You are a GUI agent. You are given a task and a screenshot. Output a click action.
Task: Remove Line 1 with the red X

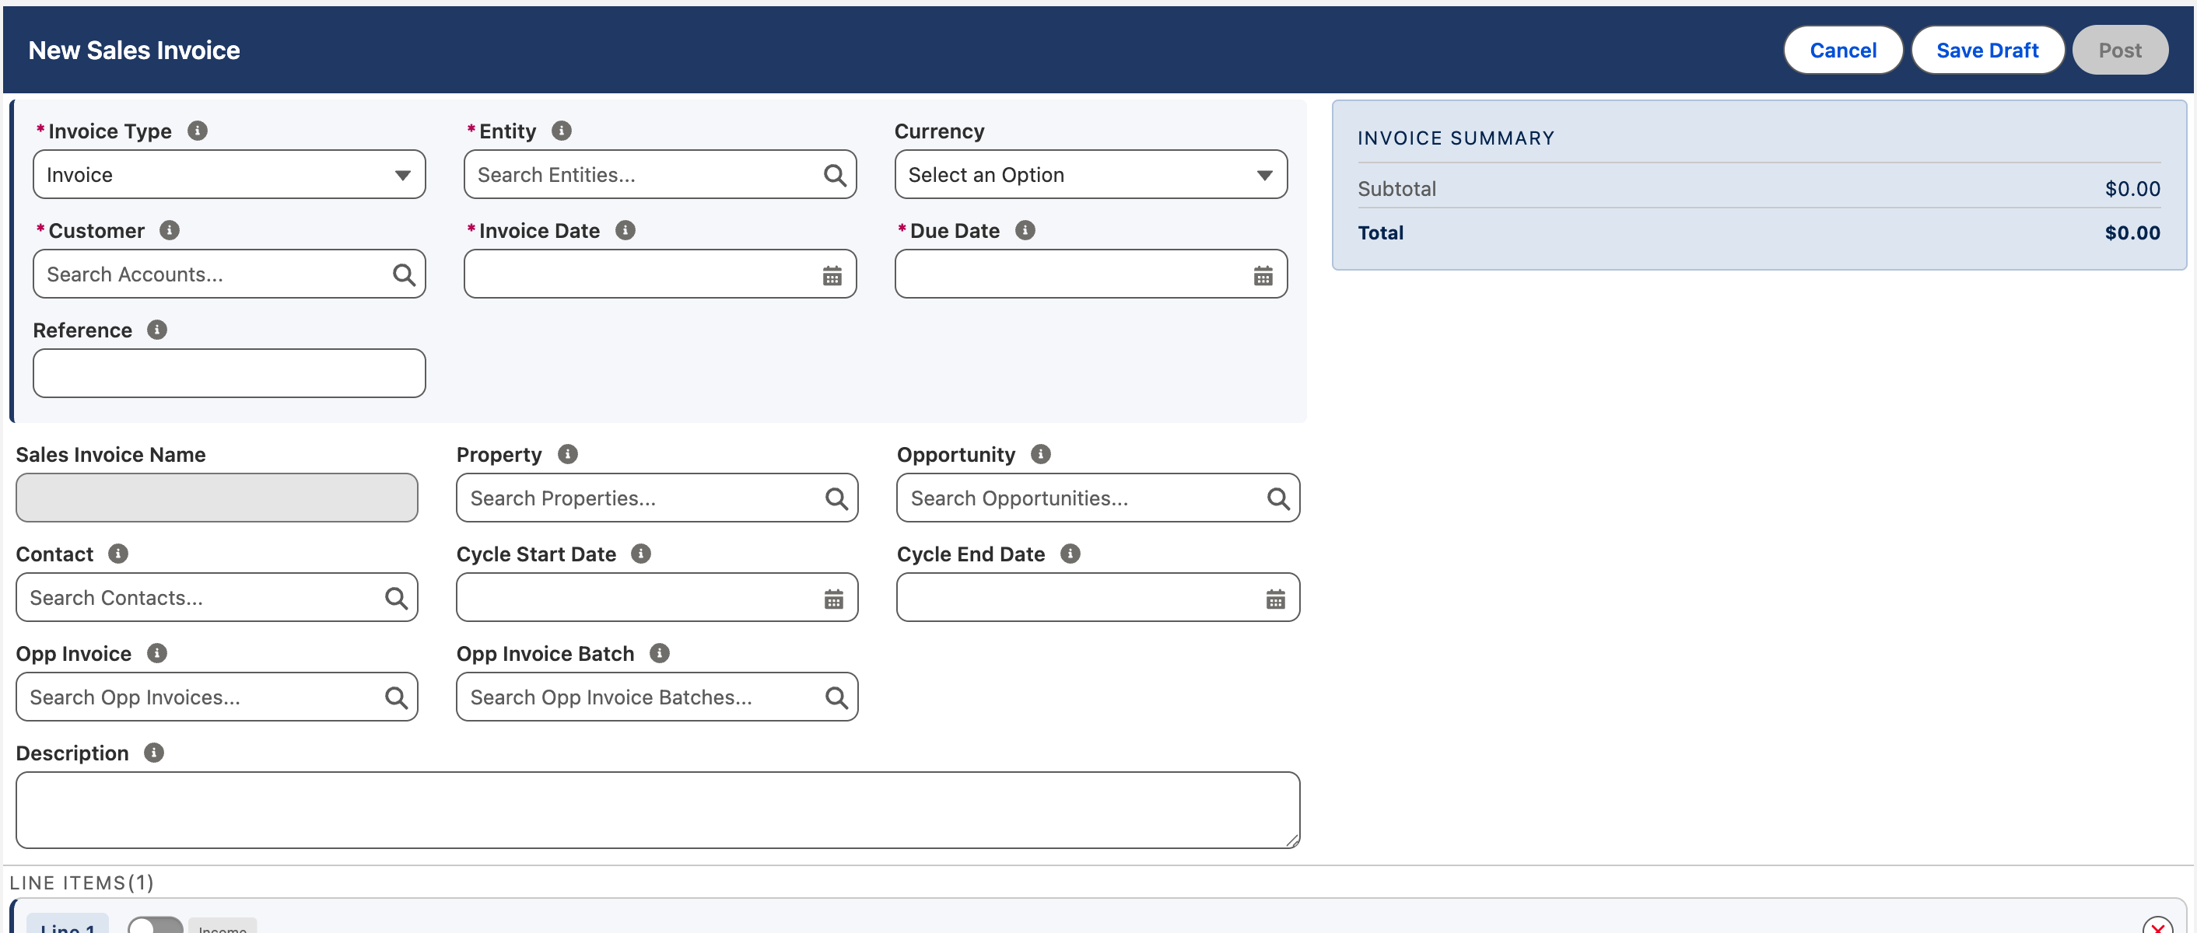pos(2157,926)
